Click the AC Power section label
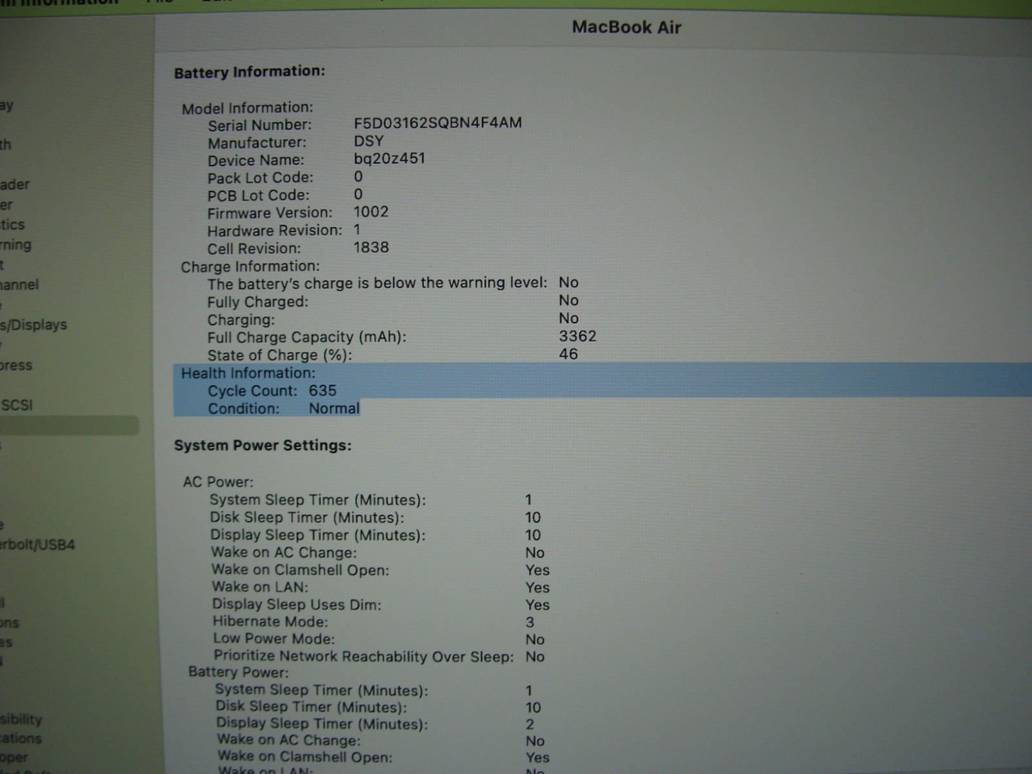Viewport: 1032px width, 774px height. point(218,482)
